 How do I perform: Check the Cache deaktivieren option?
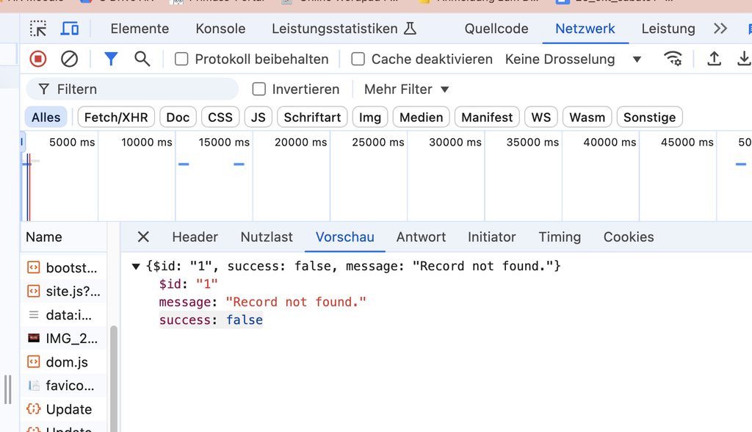pyautogui.click(x=358, y=60)
